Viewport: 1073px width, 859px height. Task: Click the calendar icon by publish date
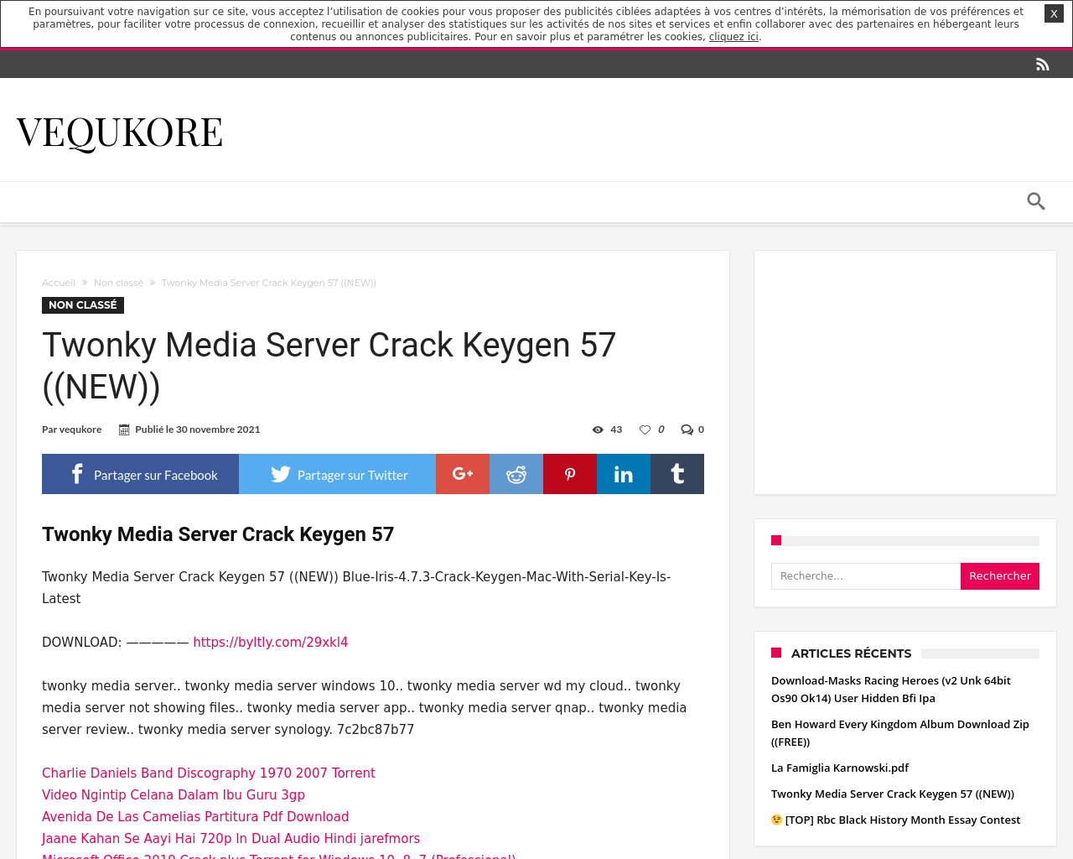pos(124,429)
